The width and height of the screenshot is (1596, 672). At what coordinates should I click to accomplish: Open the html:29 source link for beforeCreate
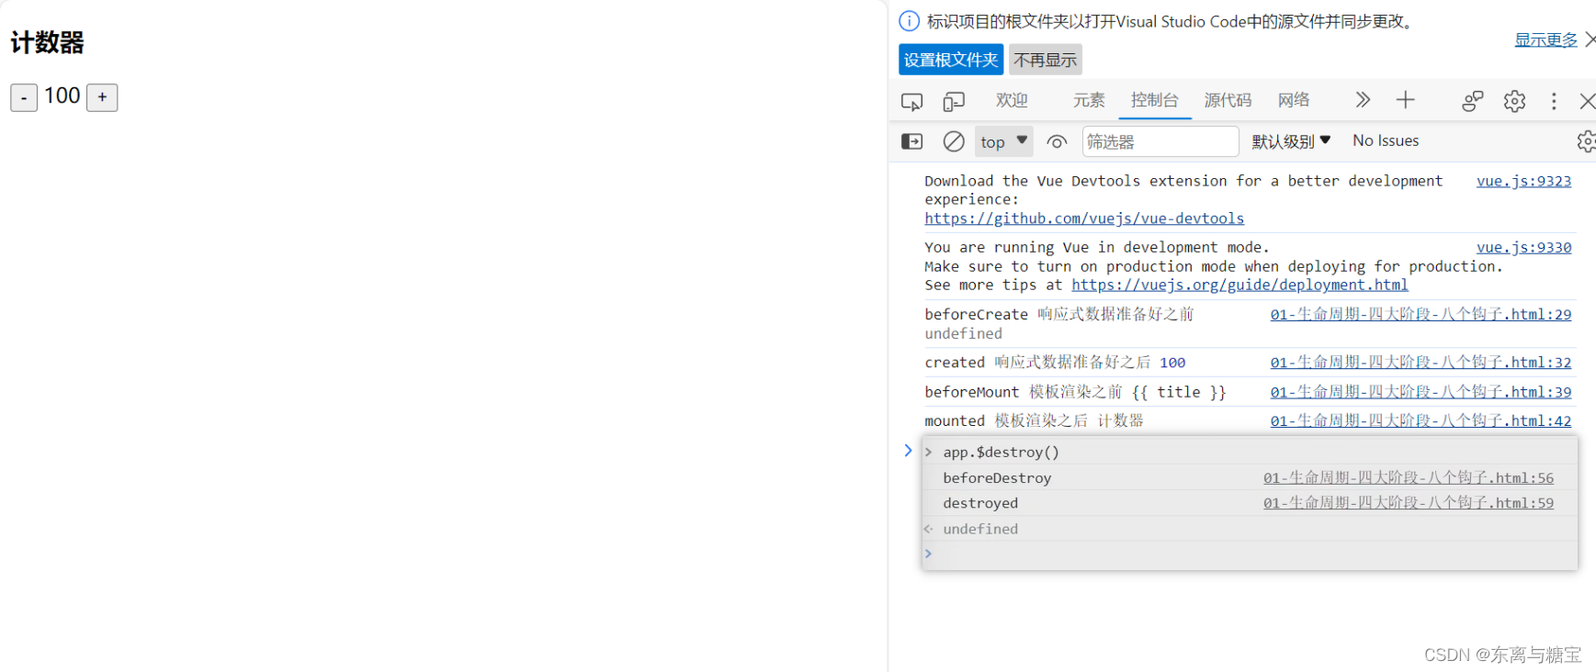point(1421,314)
